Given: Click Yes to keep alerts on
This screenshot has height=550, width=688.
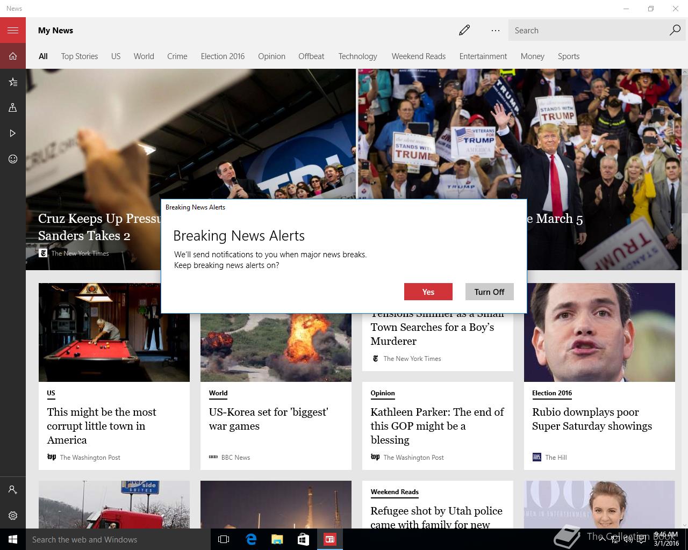Looking at the screenshot, I should tap(428, 292).
